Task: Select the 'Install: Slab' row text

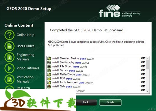Action: click(x=58, y=86)
